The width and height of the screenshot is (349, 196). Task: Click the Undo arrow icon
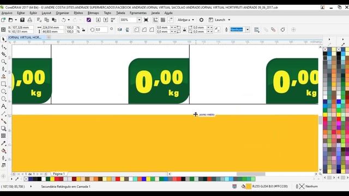[x=64, y=20]
